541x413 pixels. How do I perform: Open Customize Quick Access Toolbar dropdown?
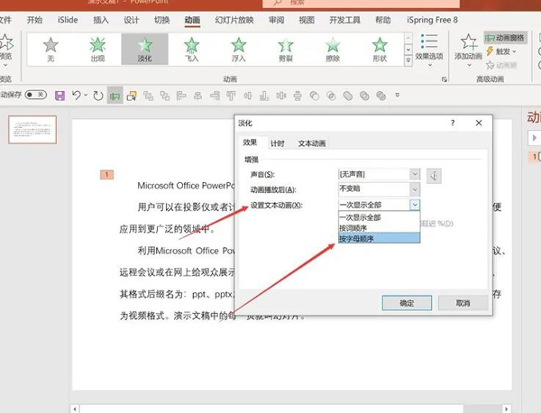click(398, 95)
